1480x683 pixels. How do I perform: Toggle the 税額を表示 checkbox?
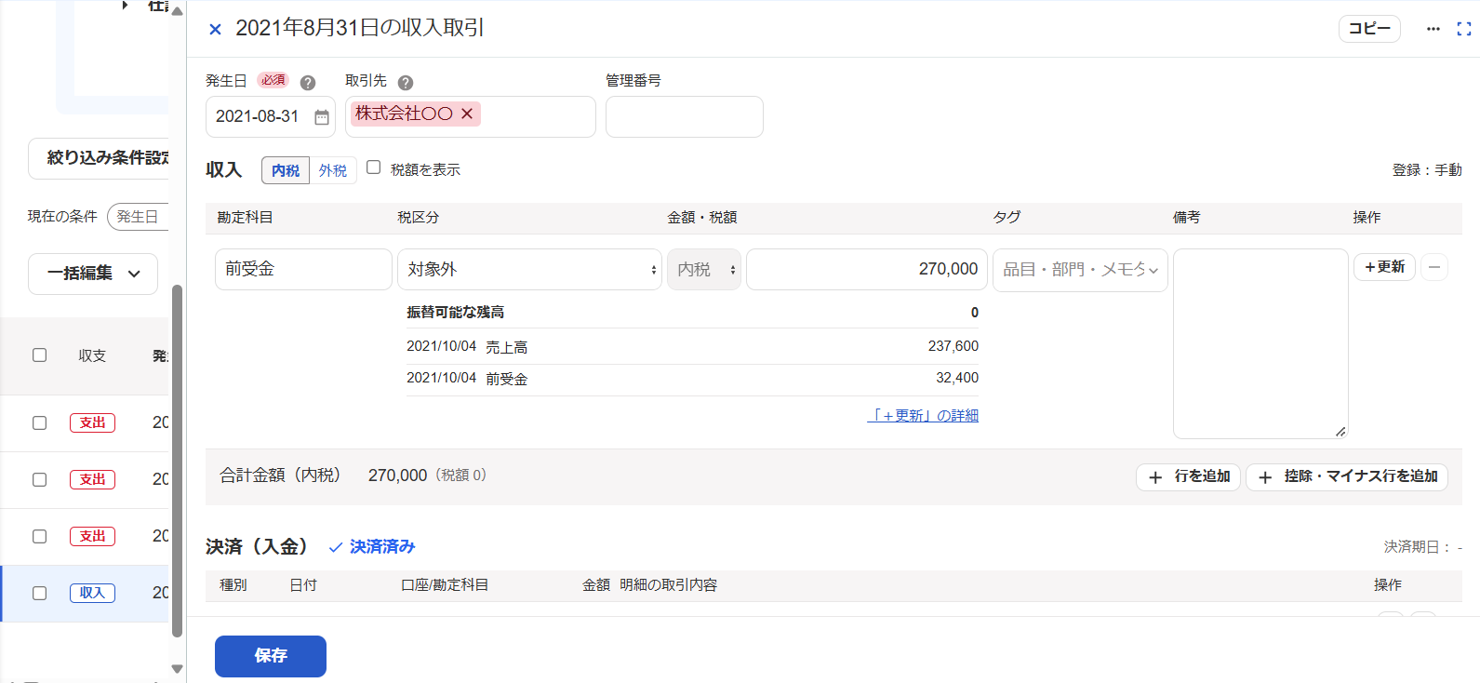click(x=374, y=167)
